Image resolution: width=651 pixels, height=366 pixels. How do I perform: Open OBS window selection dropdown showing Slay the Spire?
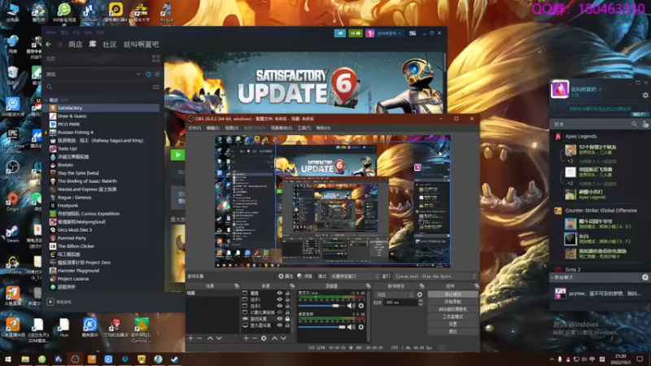pos(435,277)
